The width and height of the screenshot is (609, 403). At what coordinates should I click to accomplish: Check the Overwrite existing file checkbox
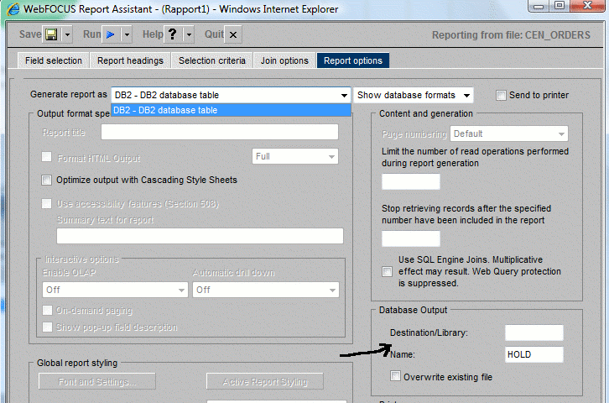coord(395,376)
